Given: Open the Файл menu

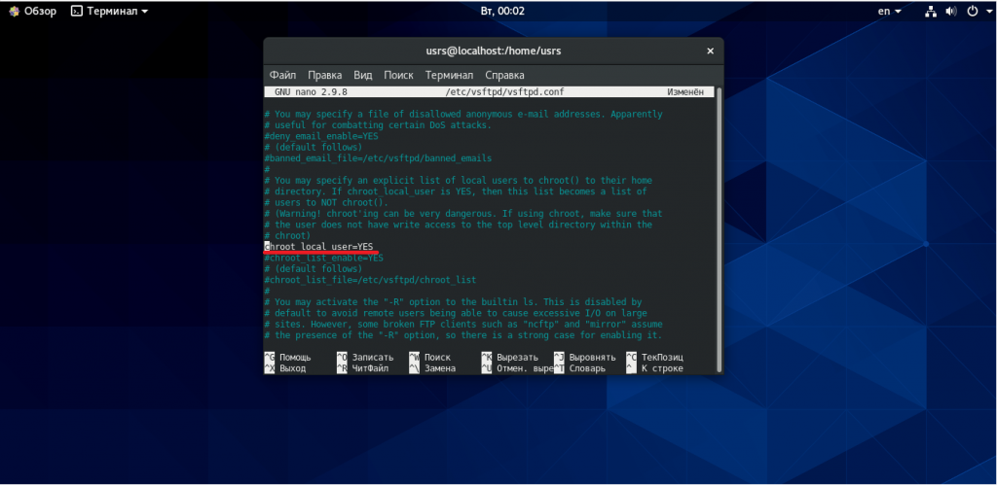Looking at the screenshot, I should [282, 75].
